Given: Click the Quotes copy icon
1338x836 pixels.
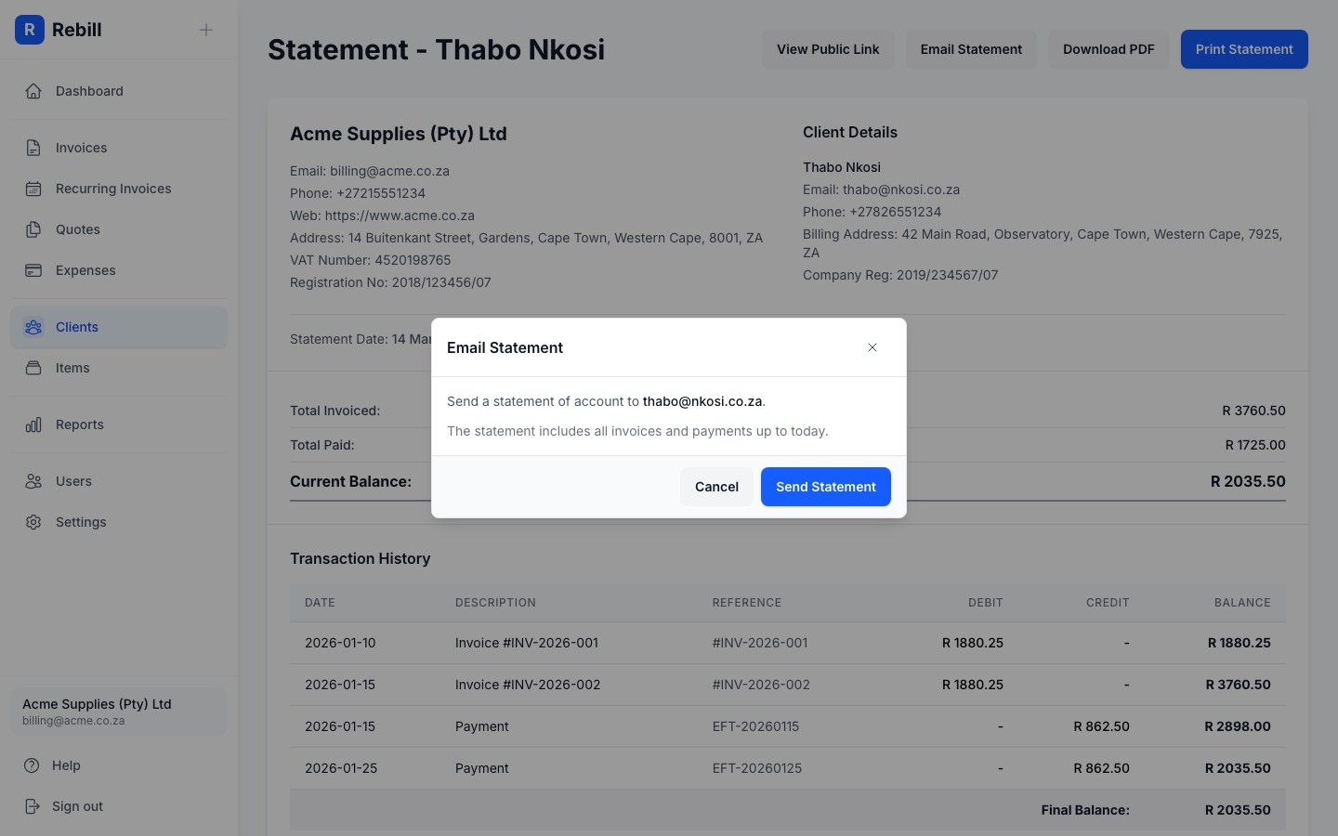Looking at the screenshot, I should [x=33, y=229].
